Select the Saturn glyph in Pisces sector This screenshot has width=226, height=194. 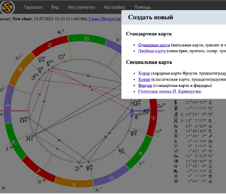[x=121, y=152]
